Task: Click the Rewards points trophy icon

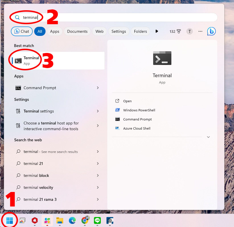Action: (179, 31)
